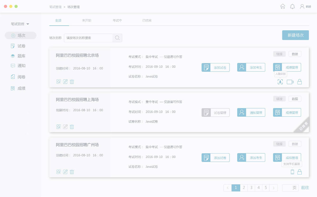Go to the home page icon
Image resolution: width=317 pixels, height=197 pixels.
click(x=283, y=7)
